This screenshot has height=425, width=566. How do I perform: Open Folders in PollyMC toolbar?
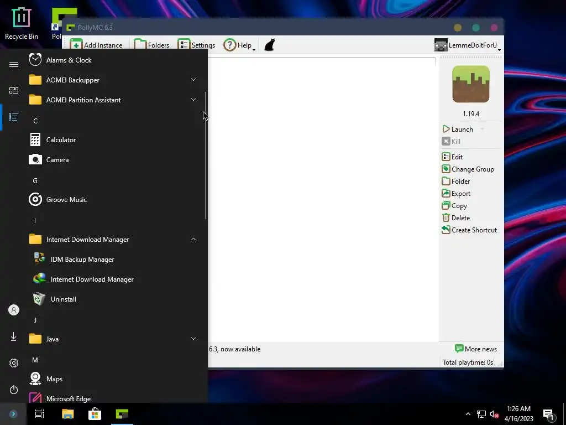pyautogui.click(x=151, y=45)
